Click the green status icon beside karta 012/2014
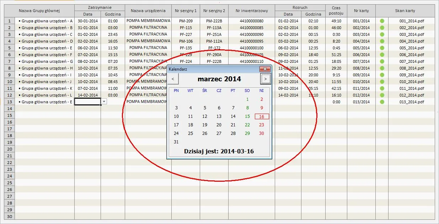 382,95
